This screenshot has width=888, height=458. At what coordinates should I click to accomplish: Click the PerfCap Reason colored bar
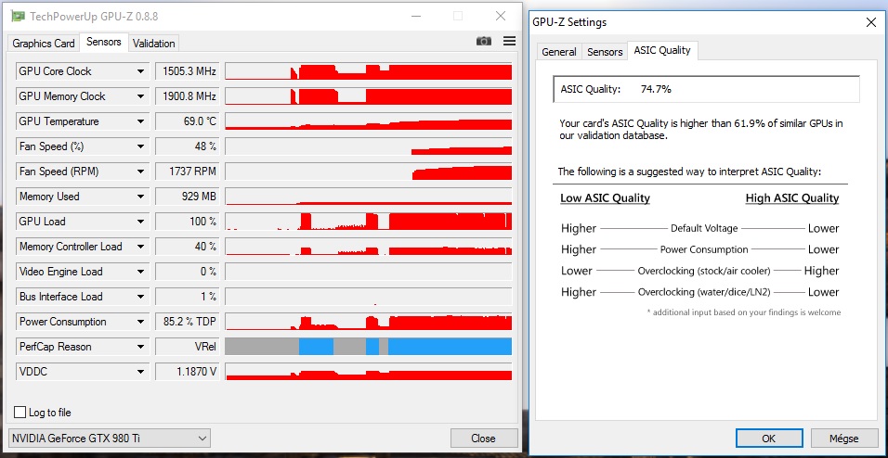click(368, 347)
